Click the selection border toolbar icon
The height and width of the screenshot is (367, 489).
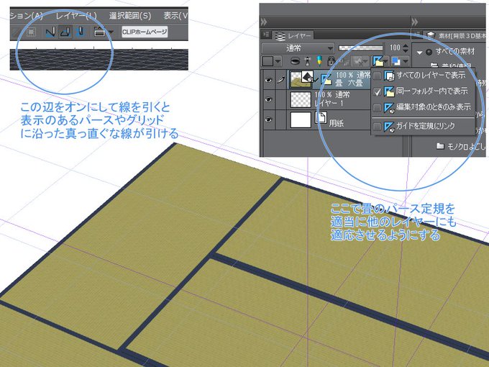[x=30, y=32]
